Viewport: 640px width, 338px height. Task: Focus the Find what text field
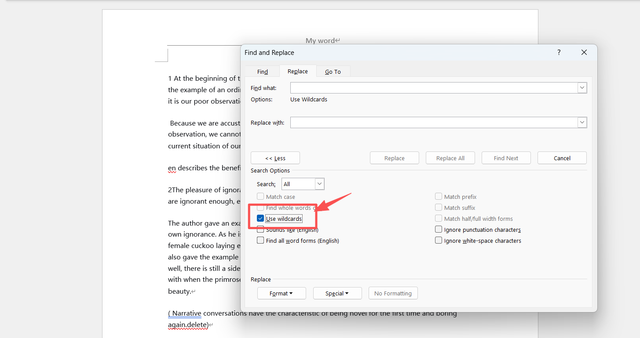pos(434,88)
